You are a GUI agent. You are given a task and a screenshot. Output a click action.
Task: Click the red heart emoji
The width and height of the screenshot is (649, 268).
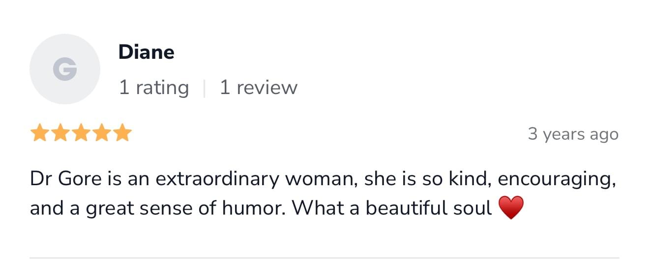[x=511, y=208]
